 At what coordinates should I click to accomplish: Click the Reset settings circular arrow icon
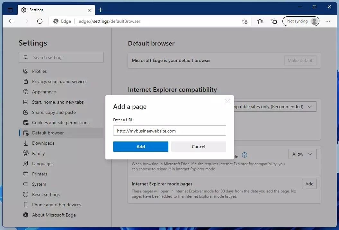coord(26,194)
